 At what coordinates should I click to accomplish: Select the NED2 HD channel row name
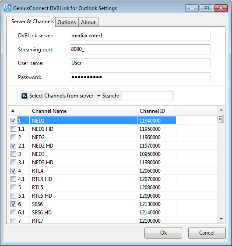tap(42, 146)
